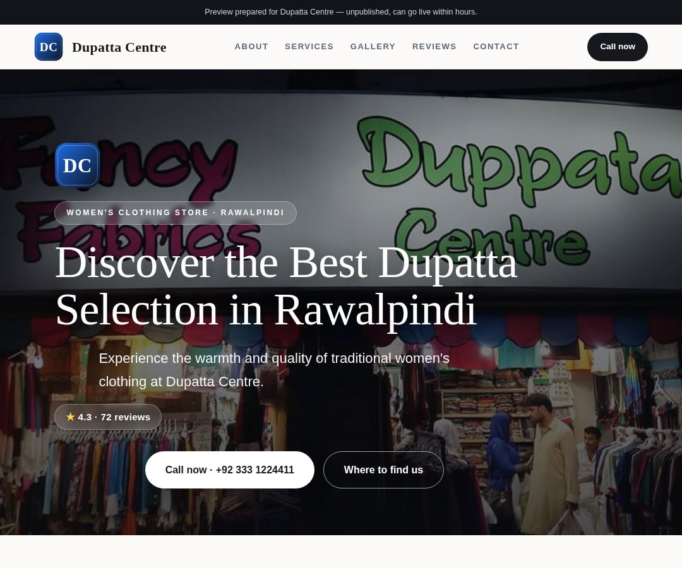Click the preview banner text at the top
This screenshot has width=682, height=568.
[340, 12]
